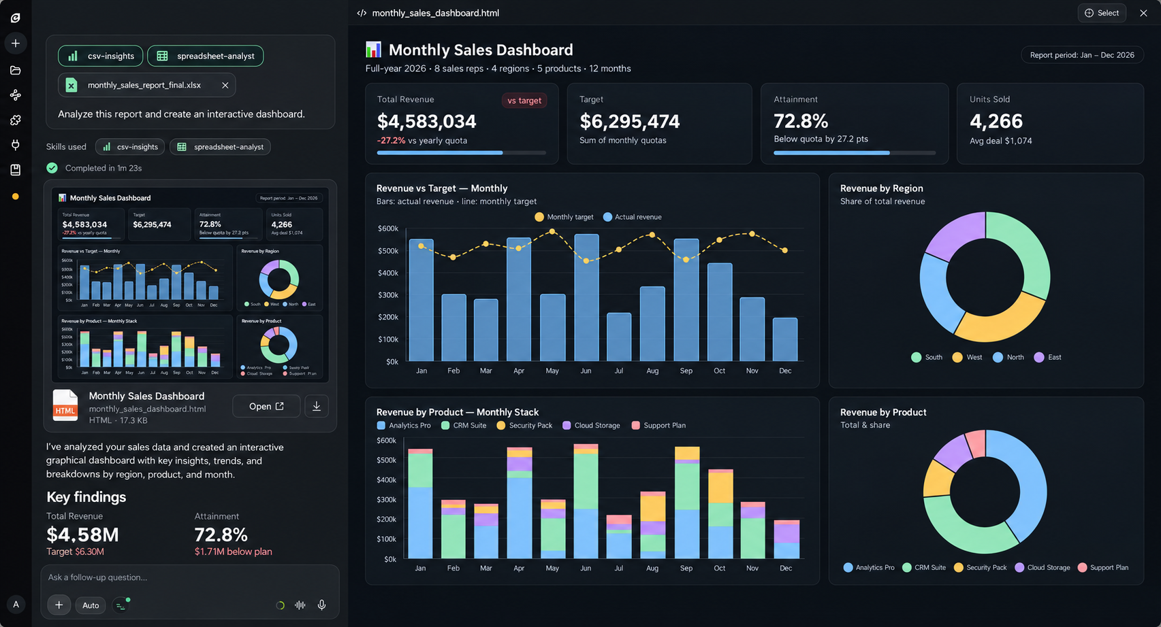Click the Report period Jan – Dec 2026 pill
Screen dimensions: 1161x627
1082,55
